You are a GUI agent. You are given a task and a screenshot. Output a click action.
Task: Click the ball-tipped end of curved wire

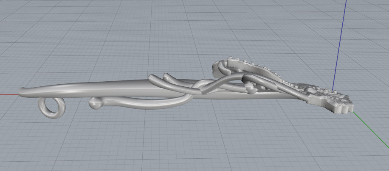pyautogui.click(x=95, y=103)
